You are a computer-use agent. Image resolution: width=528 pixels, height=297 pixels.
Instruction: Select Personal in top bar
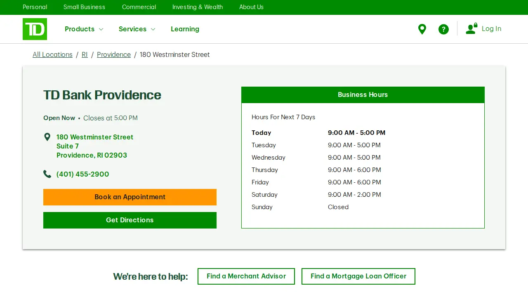coord(35,7)
